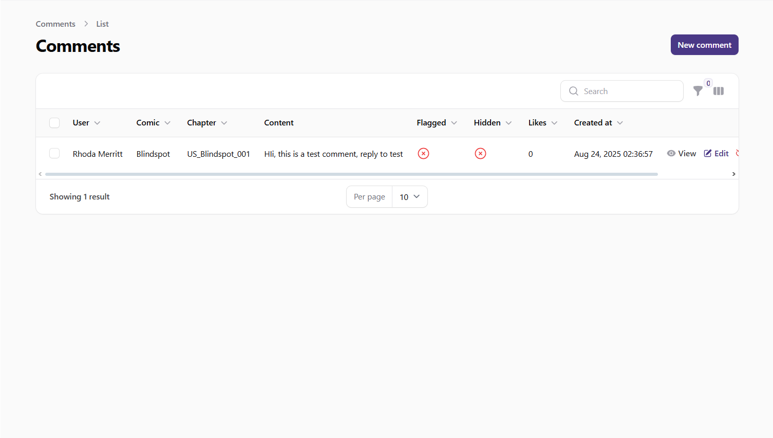Open the column visibility toggle icon

pos(718,91)
